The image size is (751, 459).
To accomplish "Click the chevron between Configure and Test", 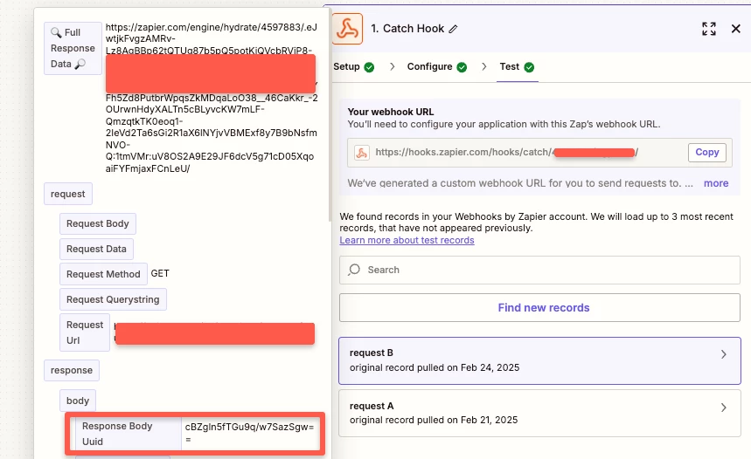I will tap(484, 67).
